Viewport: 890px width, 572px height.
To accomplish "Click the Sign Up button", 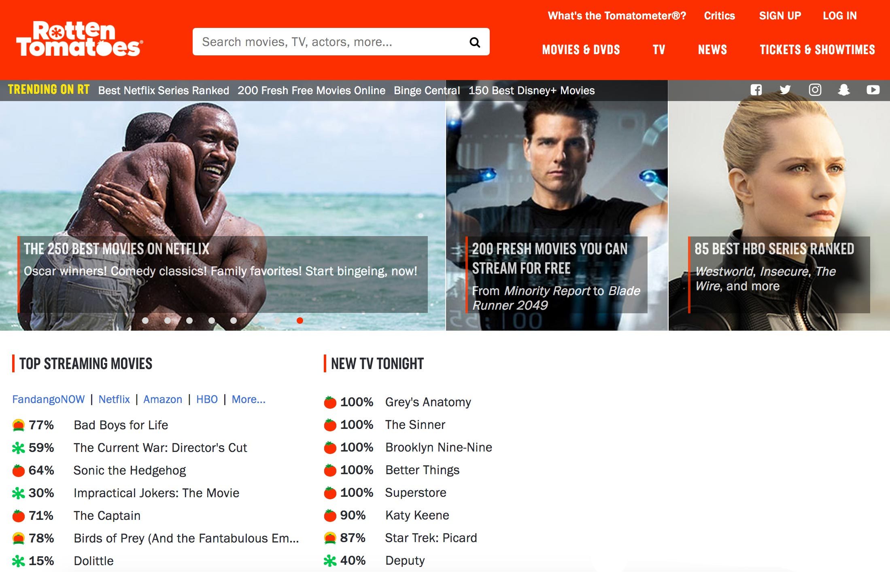I will click(780, 16).
